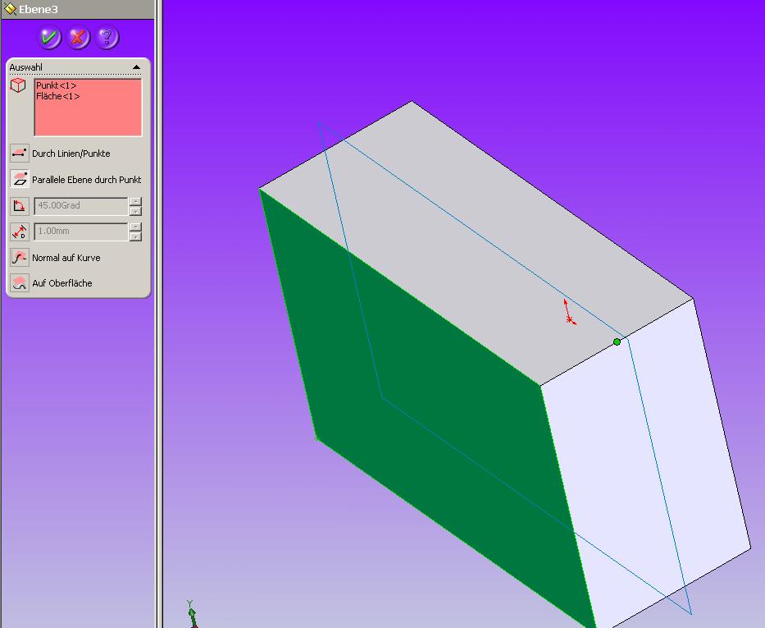
Task: Decrease angle value with down arrow
Action: tap(135, 210)
